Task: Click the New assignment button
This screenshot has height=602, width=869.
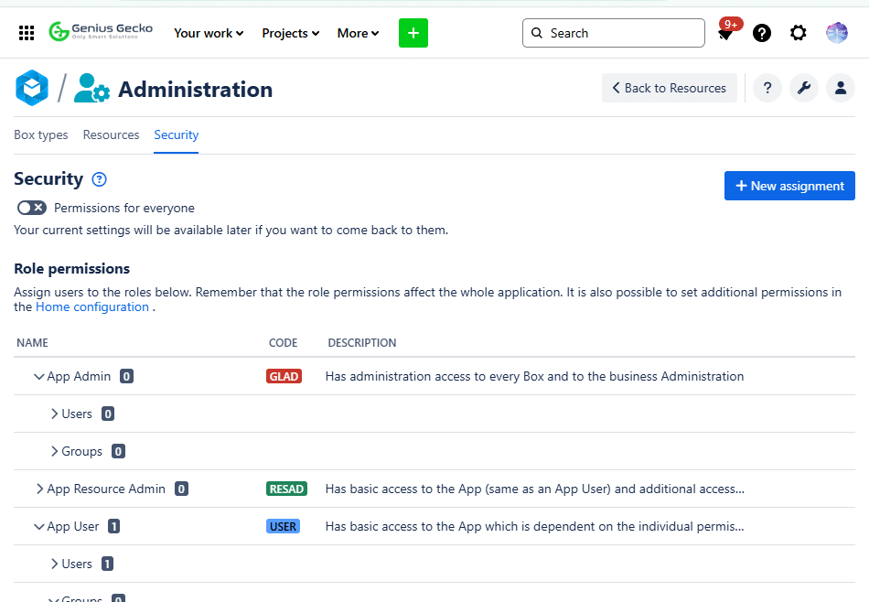Action: tap(789, 186)
